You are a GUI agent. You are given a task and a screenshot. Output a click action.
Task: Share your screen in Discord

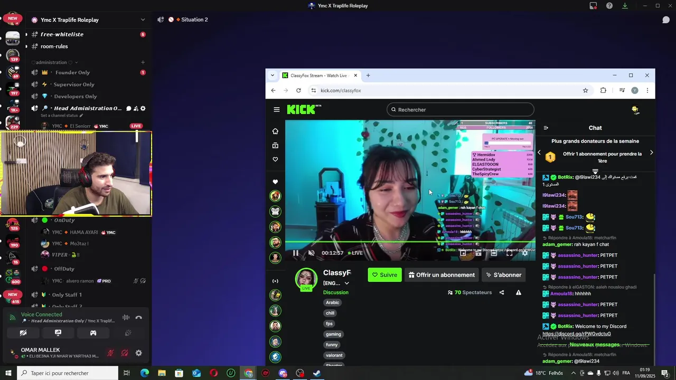point(58,333)
